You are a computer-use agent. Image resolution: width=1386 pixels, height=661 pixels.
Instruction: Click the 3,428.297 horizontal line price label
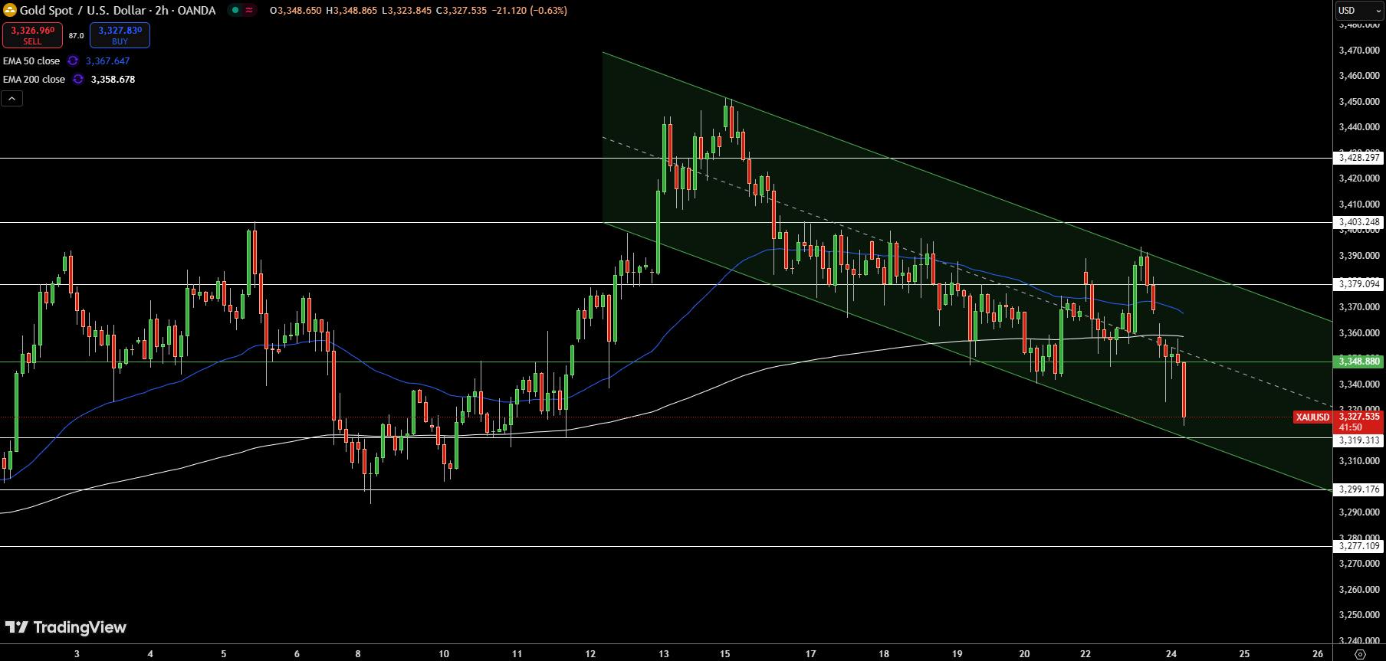coord(1358,158)
